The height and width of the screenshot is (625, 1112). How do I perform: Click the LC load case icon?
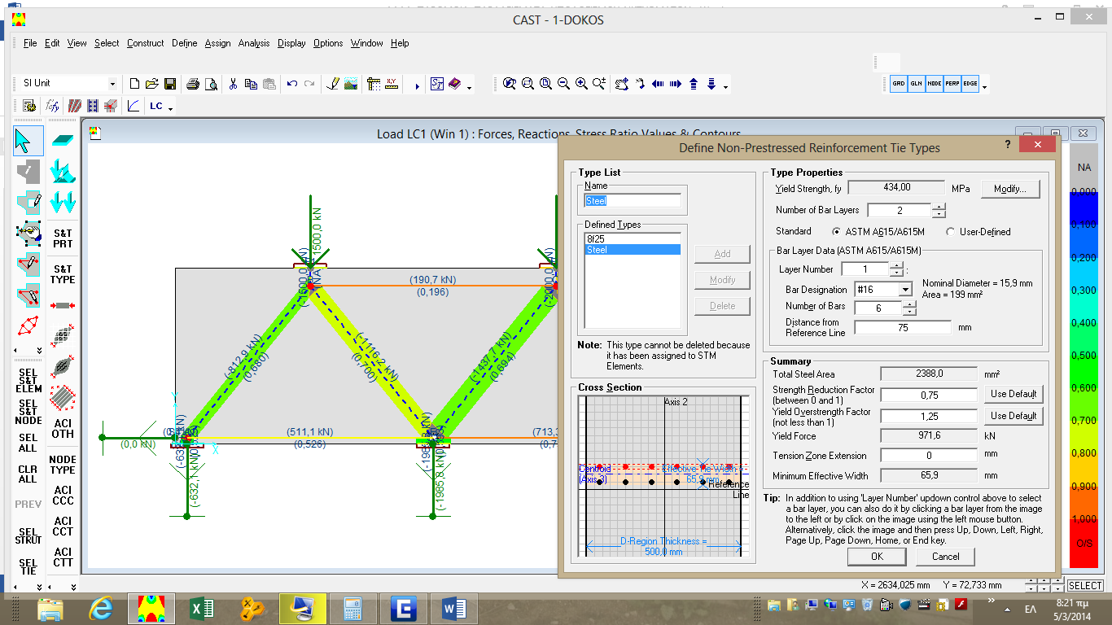click(156, 106)
